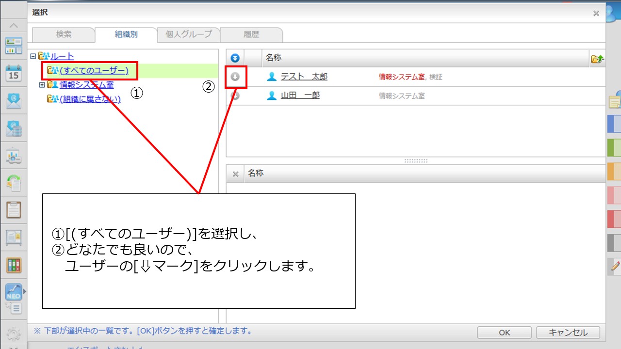Click the sticky note icon on right edge
621x349 pixels.
coord(615,102)
